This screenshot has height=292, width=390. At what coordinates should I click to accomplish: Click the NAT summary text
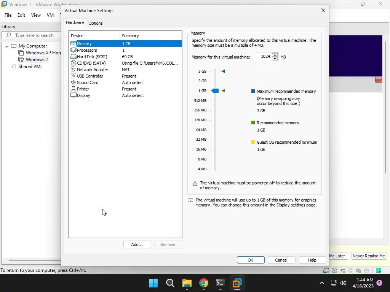point(126,70)
